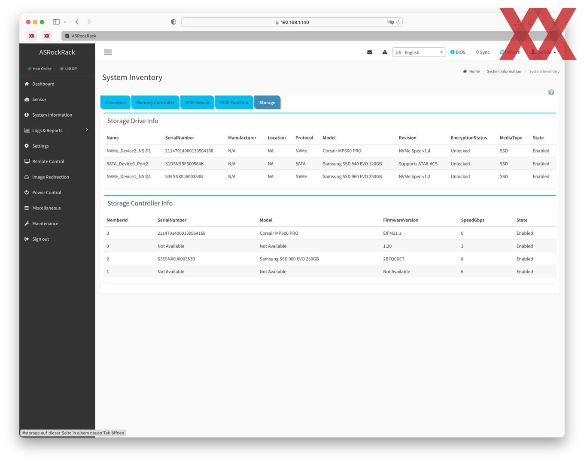
Task: Click the NVMe Spec v1.4 revision cell
Action: click(x=414, y=151)
